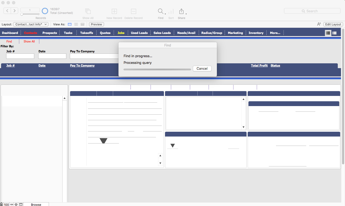Viewport: 345px width, 206px height.
Task: Click the Share icon in the toolbar
Action: pos(182,11)
